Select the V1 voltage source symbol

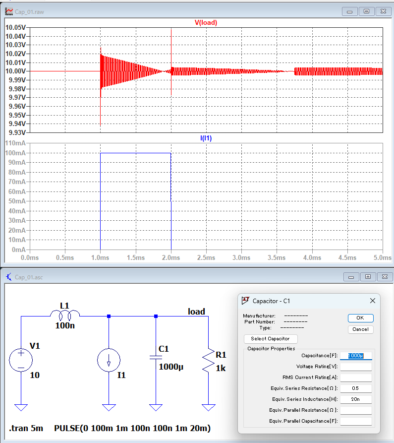(21, 360)
